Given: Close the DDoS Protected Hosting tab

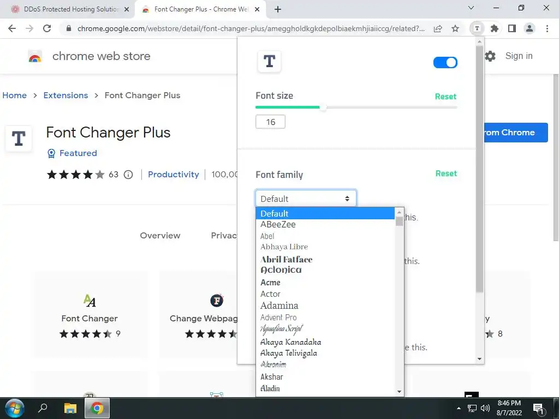Looking at the screenshot, I should (127, 10).
